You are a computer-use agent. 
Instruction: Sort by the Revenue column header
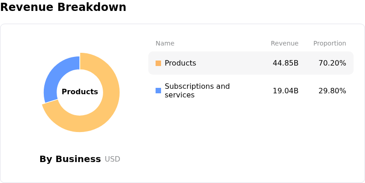coord(284,43)
